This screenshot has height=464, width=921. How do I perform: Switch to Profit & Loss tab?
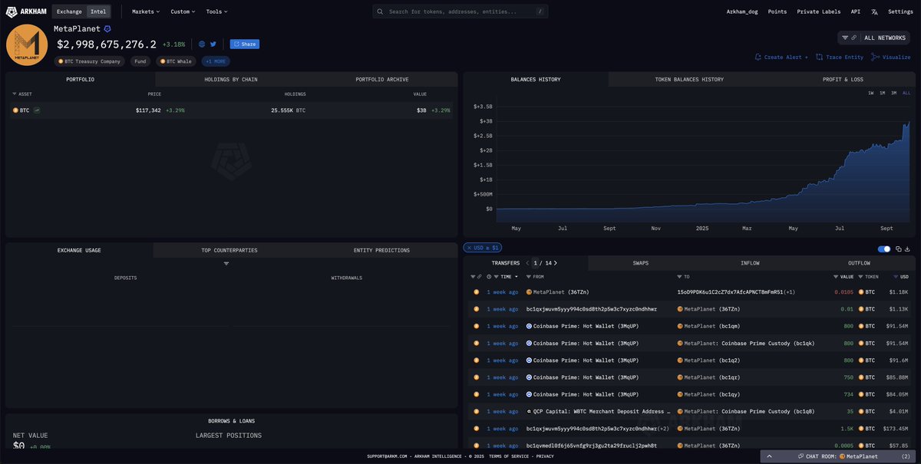pyautogui.click(x=842, y=79)
